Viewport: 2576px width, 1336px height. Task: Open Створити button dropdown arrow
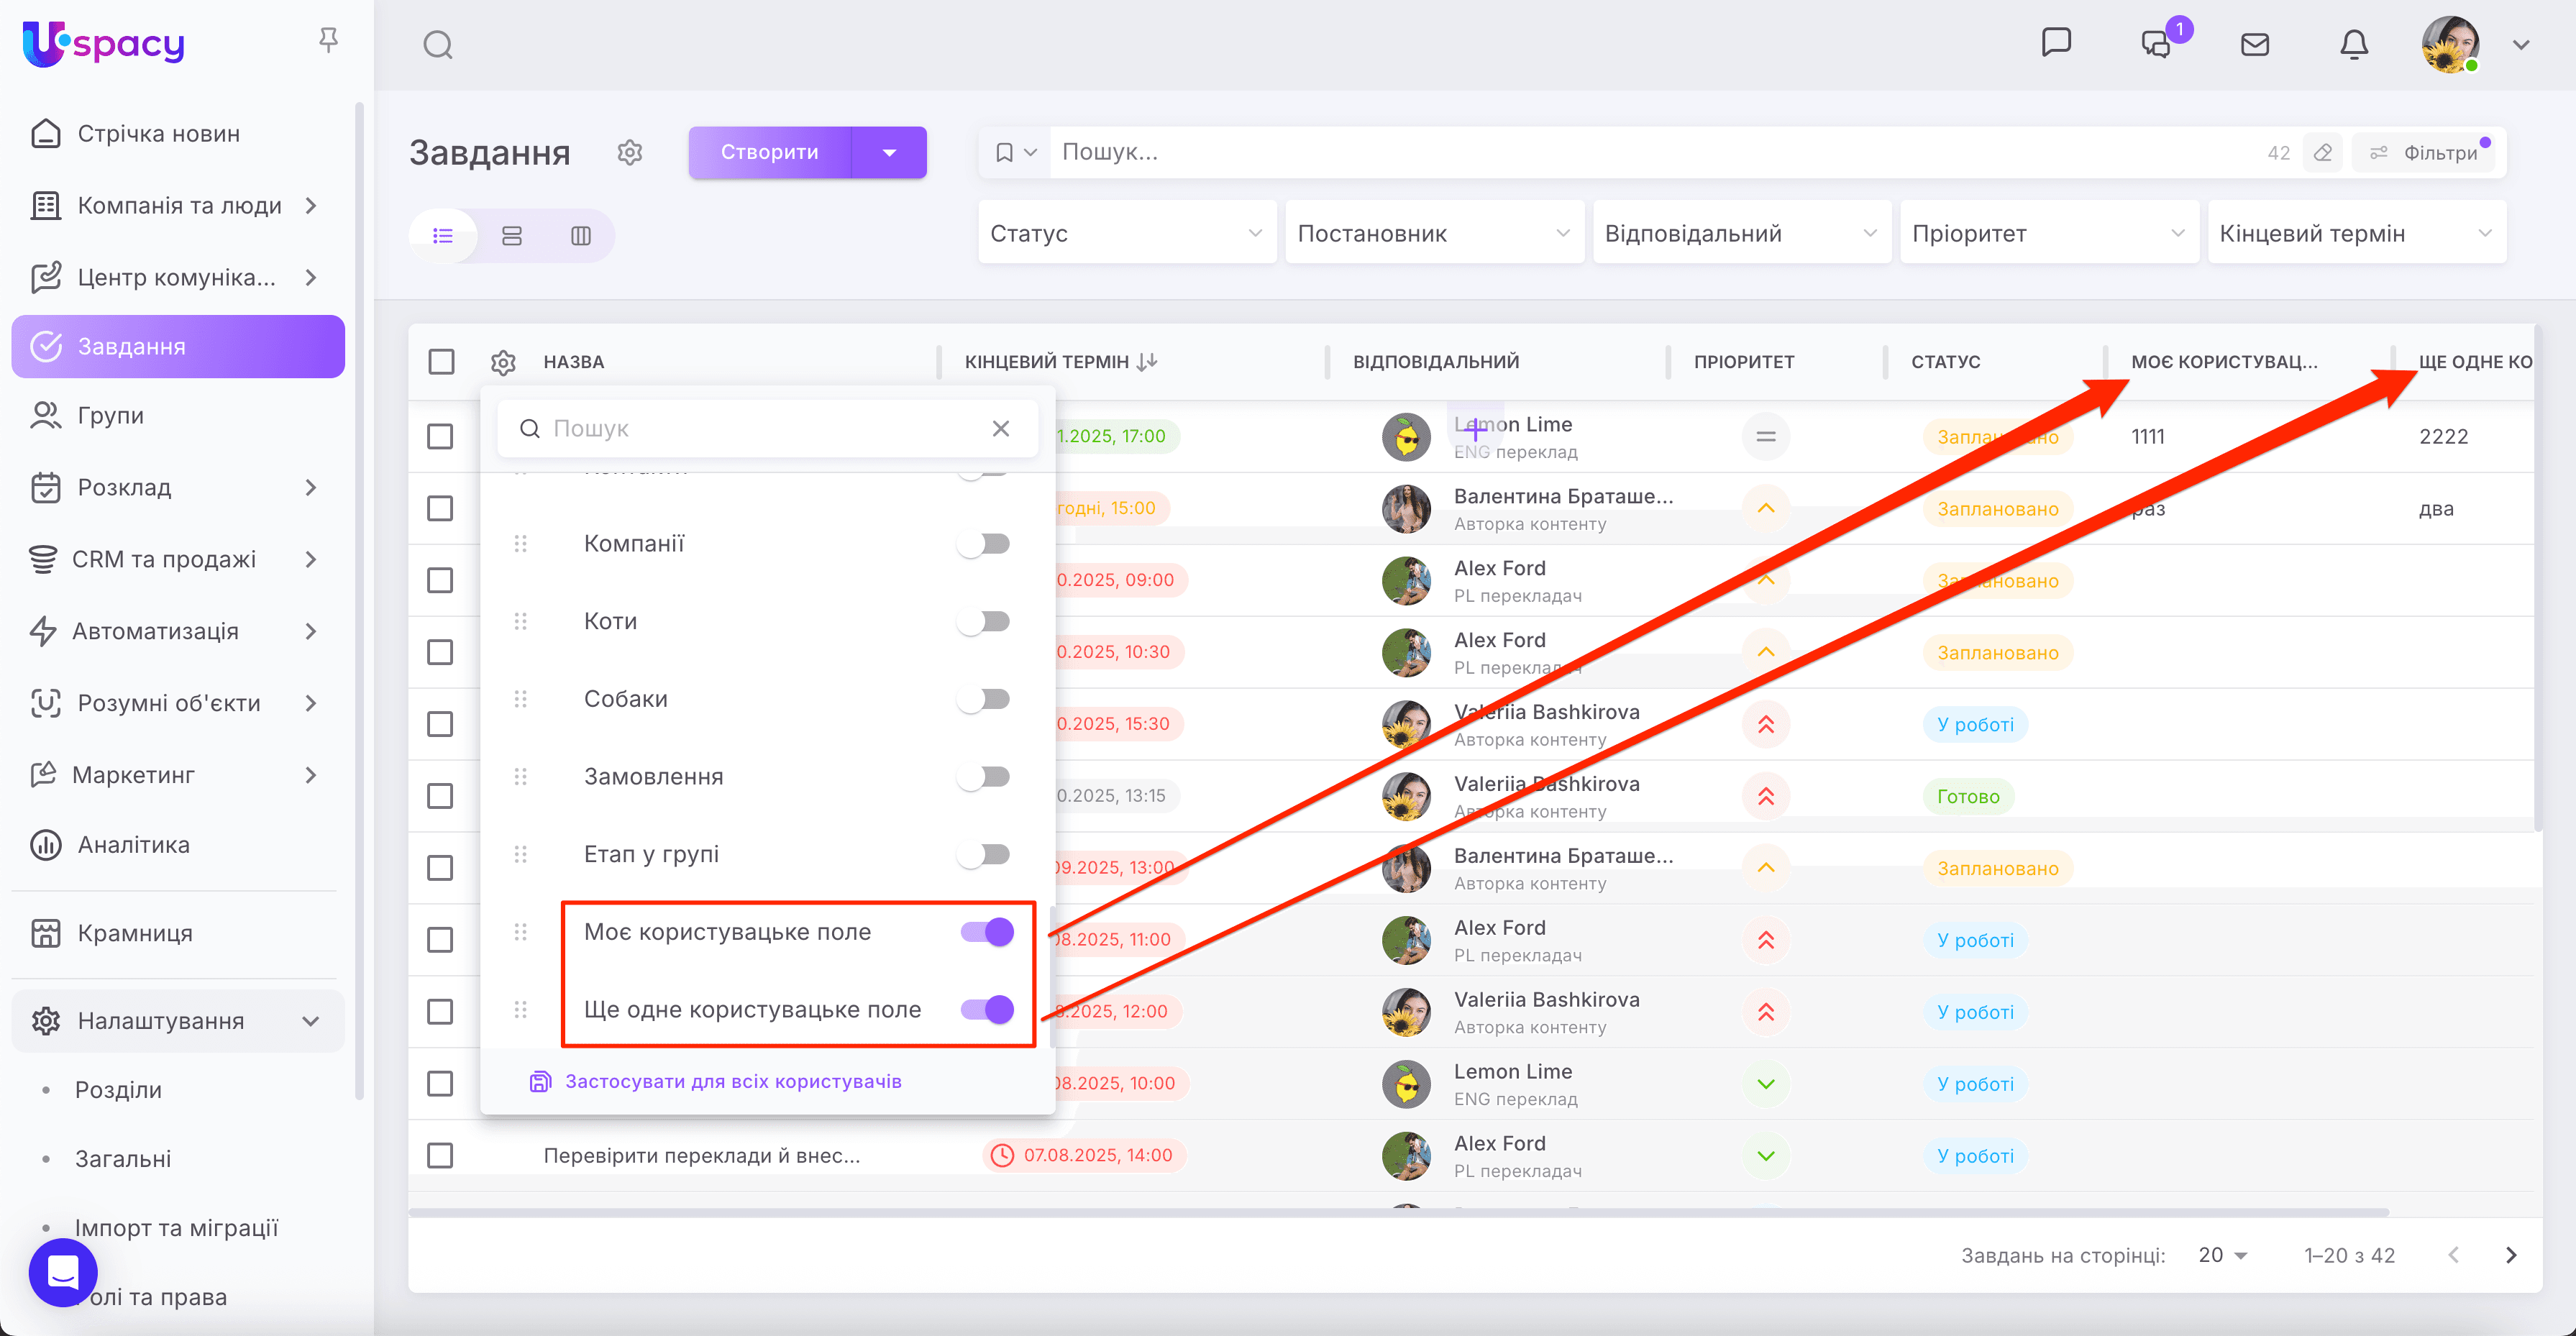click(x=889, y=152)
